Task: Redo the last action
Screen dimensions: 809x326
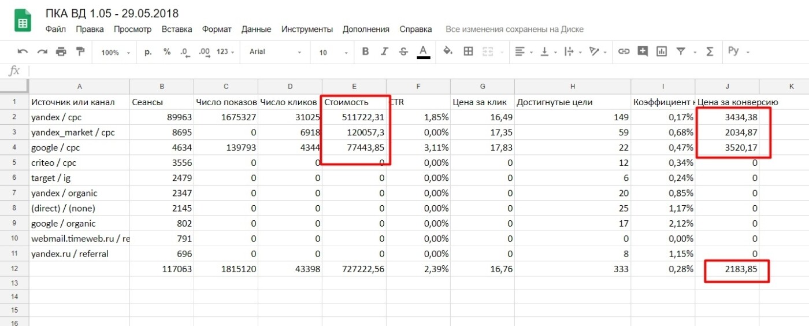Action: (42, 51)
